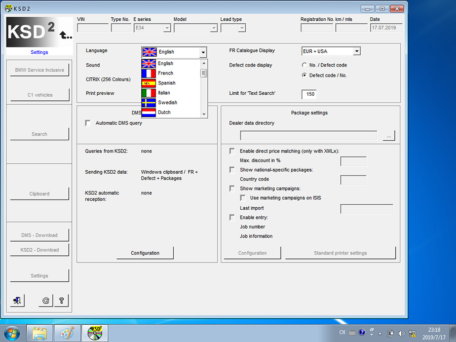Click the Country code field

pos(353,180)
